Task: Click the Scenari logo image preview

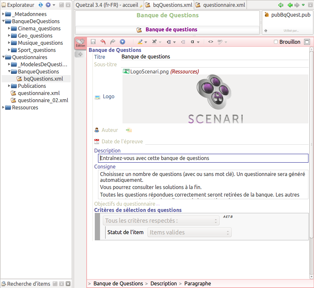Action: [x=215, y=99]
